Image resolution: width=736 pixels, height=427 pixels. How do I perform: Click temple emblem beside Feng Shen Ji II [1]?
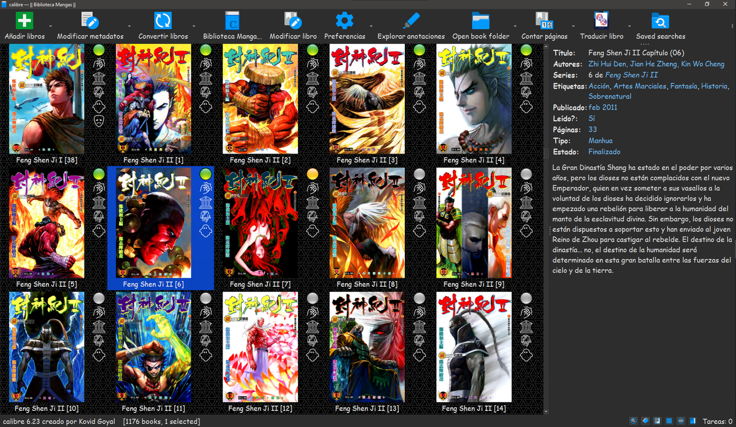pos(206,79)
